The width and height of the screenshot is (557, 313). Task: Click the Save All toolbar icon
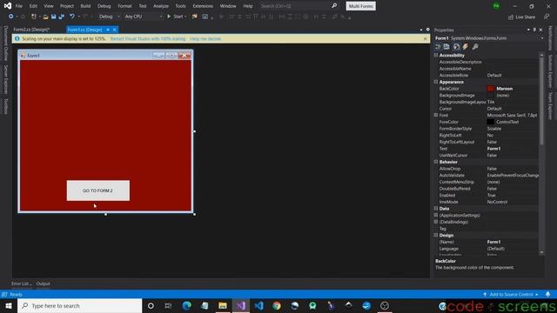(x=62, y=17)
